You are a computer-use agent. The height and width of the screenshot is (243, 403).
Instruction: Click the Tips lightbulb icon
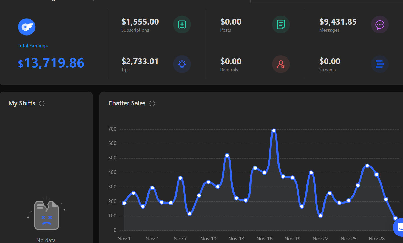[182, 64]
